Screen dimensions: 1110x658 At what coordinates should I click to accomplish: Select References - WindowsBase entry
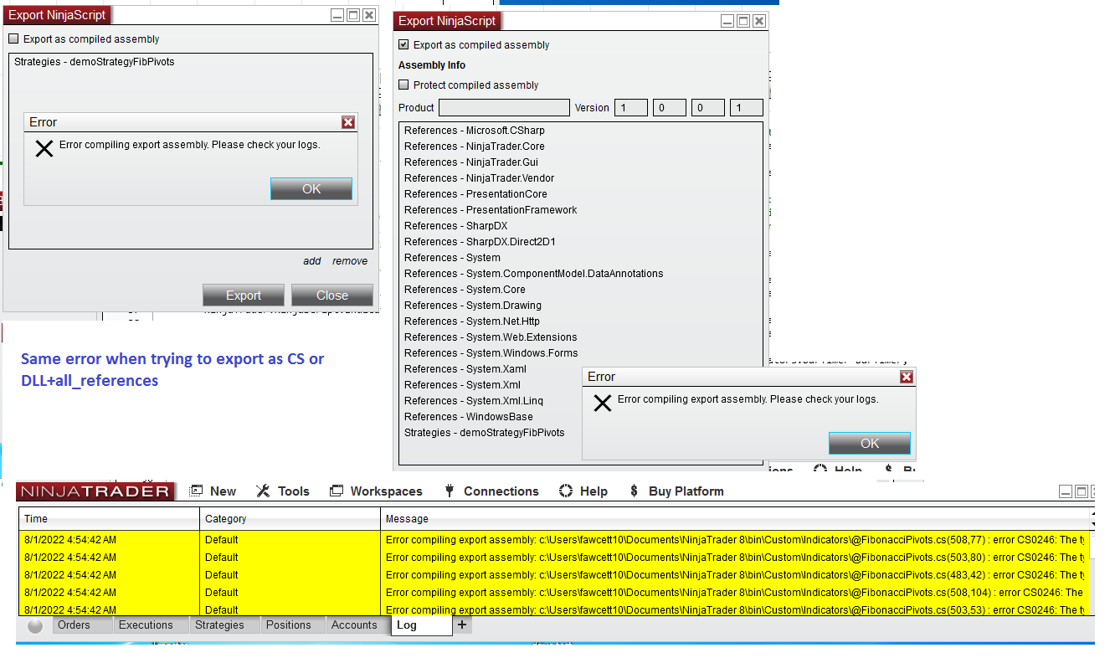pos(469,417)
